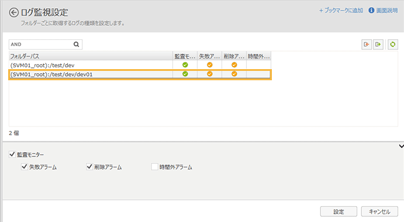Toggle the 監査モニター checkbox
Screen dimensions: 404x222
pos(12,155)
